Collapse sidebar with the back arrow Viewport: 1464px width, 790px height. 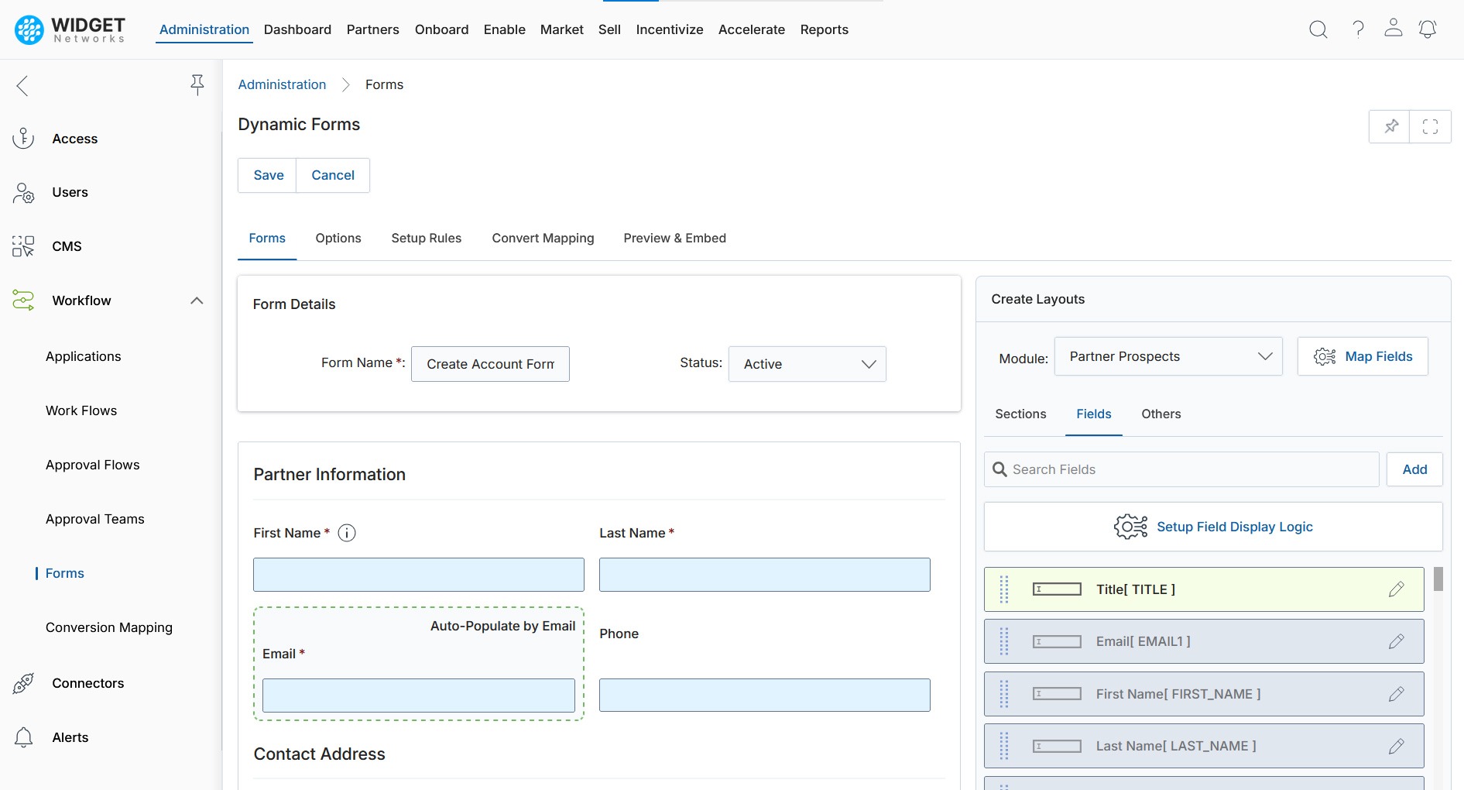point(22,85)
